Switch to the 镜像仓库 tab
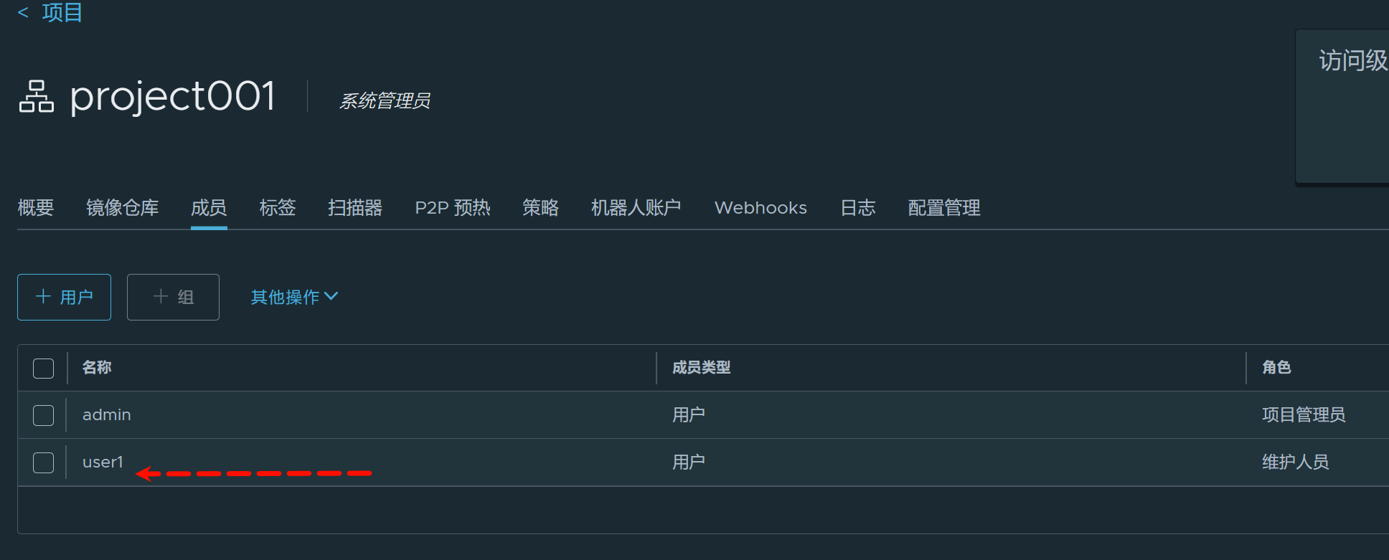 [122, 208]
